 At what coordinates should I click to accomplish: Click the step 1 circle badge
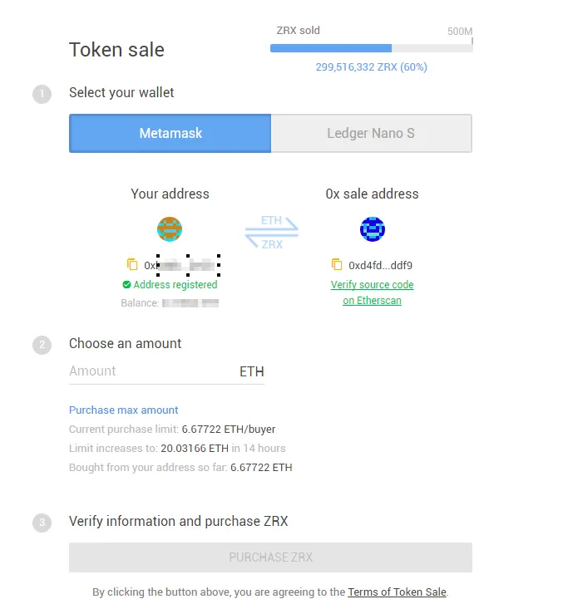click(42, 94)
